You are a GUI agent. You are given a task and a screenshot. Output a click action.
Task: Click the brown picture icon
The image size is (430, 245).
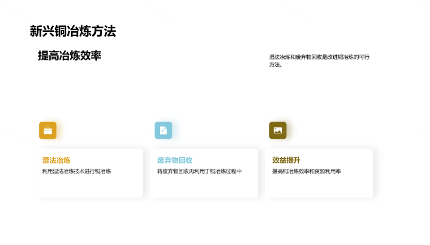278,130
